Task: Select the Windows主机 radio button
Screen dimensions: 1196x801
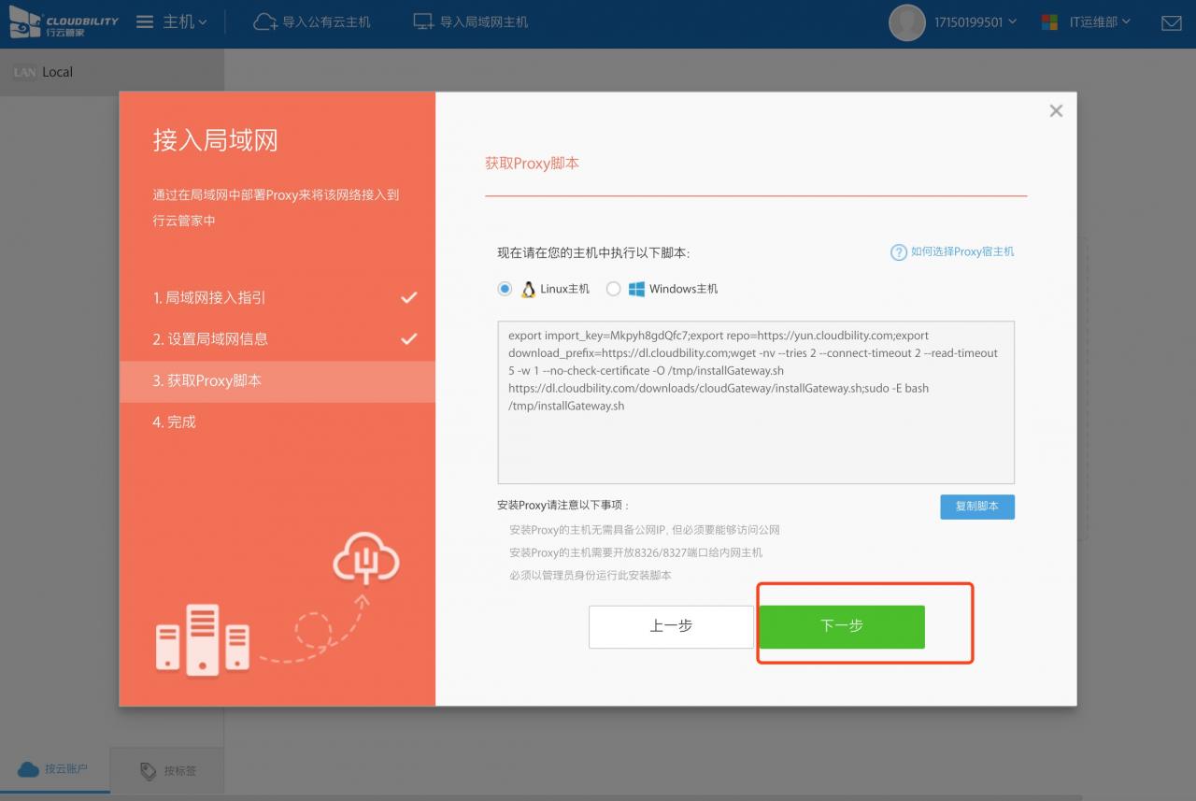Action: point(613,289)
